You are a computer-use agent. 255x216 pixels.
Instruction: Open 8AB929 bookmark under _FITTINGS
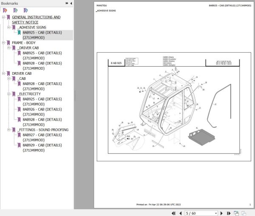pos(42,148)
